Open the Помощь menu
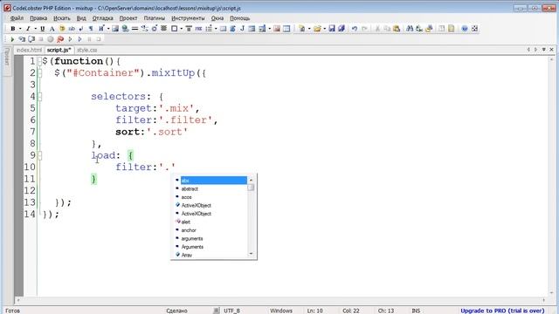Image resolution: width=559 pixels, height=314 pixels. [x=239, y=17]
